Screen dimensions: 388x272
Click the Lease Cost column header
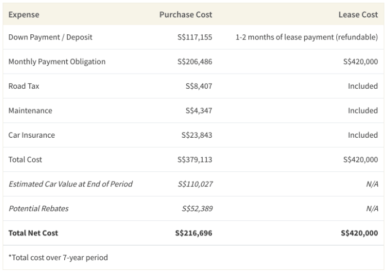[358, 15]
